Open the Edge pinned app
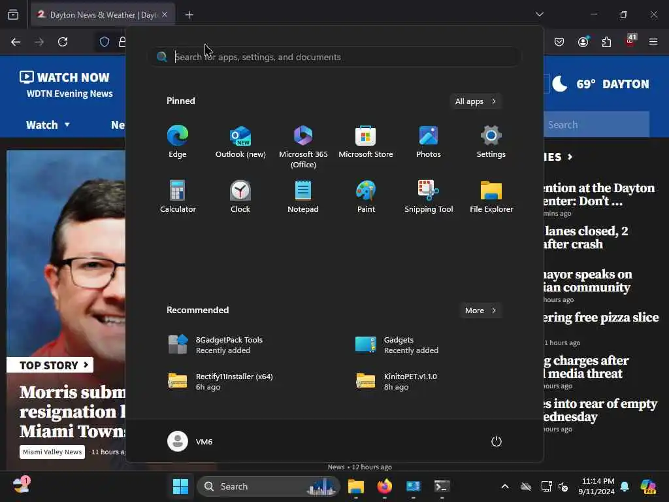 (178, 142)
